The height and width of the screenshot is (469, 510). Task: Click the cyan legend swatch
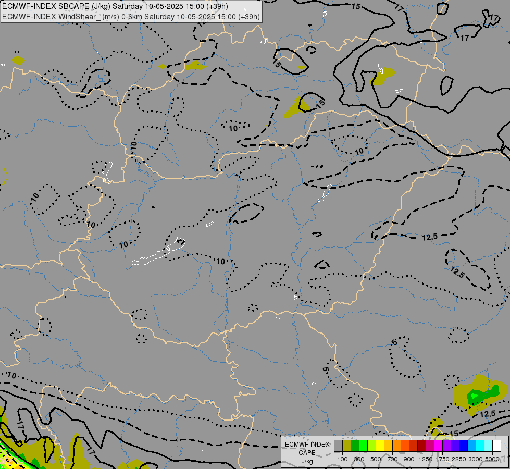coord(480,446)
